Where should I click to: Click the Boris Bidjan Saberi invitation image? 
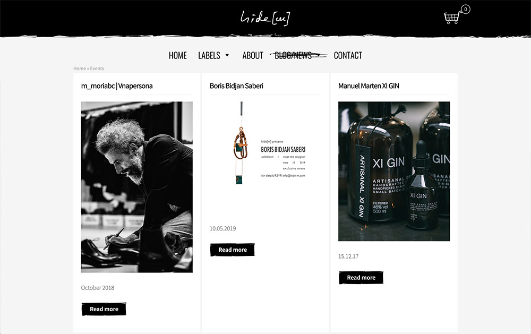265,149
